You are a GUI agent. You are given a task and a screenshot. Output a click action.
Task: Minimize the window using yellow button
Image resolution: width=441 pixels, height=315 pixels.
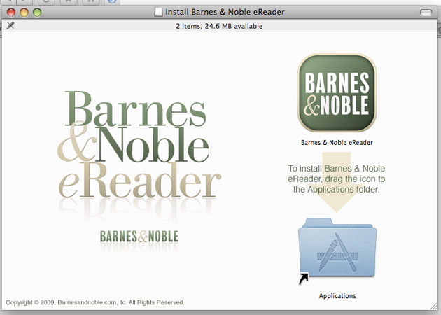click(x=24, y=13)
